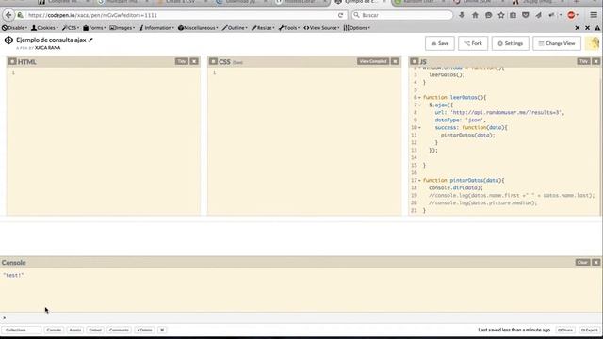
Task: Open the user avatar in the top right
Action: click(x=593, y=43)
